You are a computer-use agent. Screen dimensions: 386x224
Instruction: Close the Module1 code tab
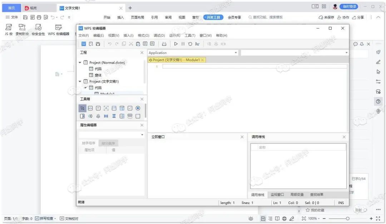click(202, 60)
